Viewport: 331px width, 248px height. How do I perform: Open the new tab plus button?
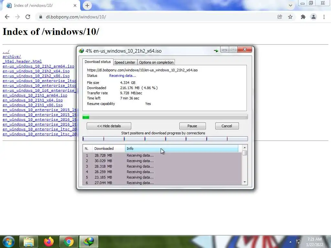point(87,5)
